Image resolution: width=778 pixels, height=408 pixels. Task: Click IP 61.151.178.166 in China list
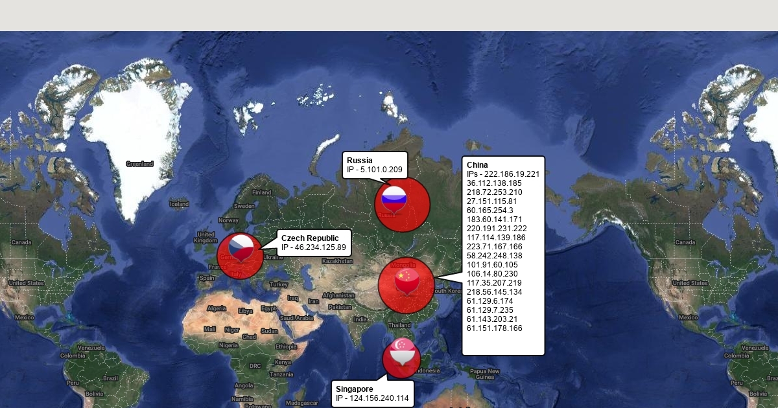pos(494,328)
